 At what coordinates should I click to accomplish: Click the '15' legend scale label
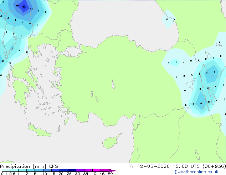tap(53, 174)
